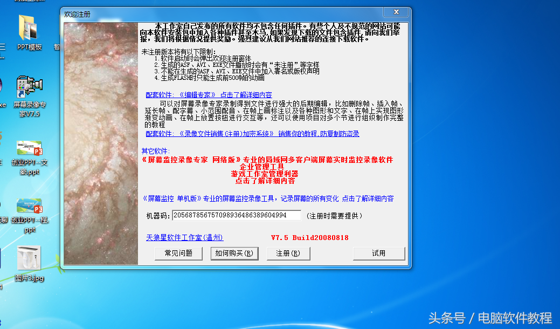Click the blue 《屏幕监控 单机版》 line
The width and height of the screenshot is (560, 329).
pos(267,198)
